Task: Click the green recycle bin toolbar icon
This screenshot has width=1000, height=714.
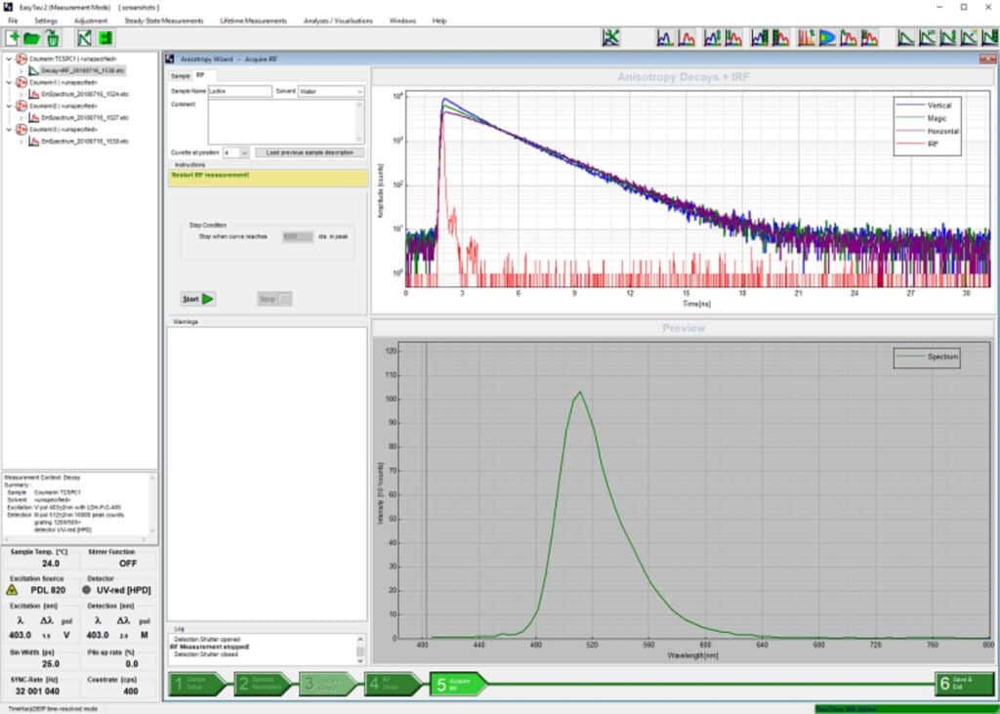Action: point(52,38)
